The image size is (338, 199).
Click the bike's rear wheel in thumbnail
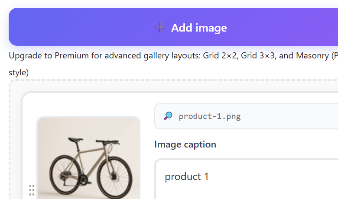[65, 175]
